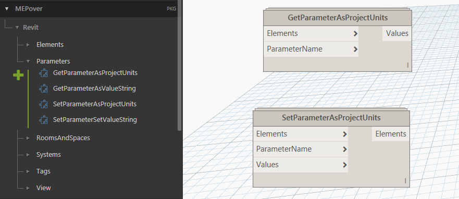Click Elements input chevron on SetParameterAsProjectUnits node
The width and height of the screenshot is (459, 199).
click(345, 134)
